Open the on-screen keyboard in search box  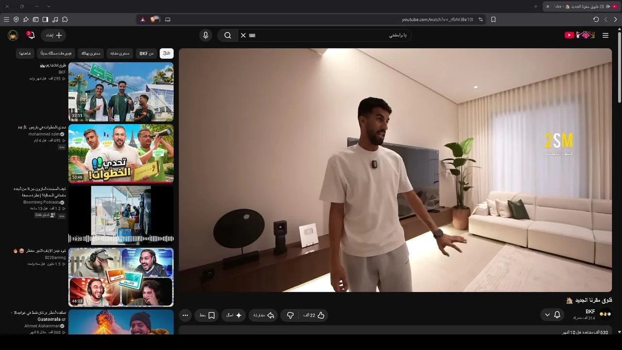tap(252, 35)
